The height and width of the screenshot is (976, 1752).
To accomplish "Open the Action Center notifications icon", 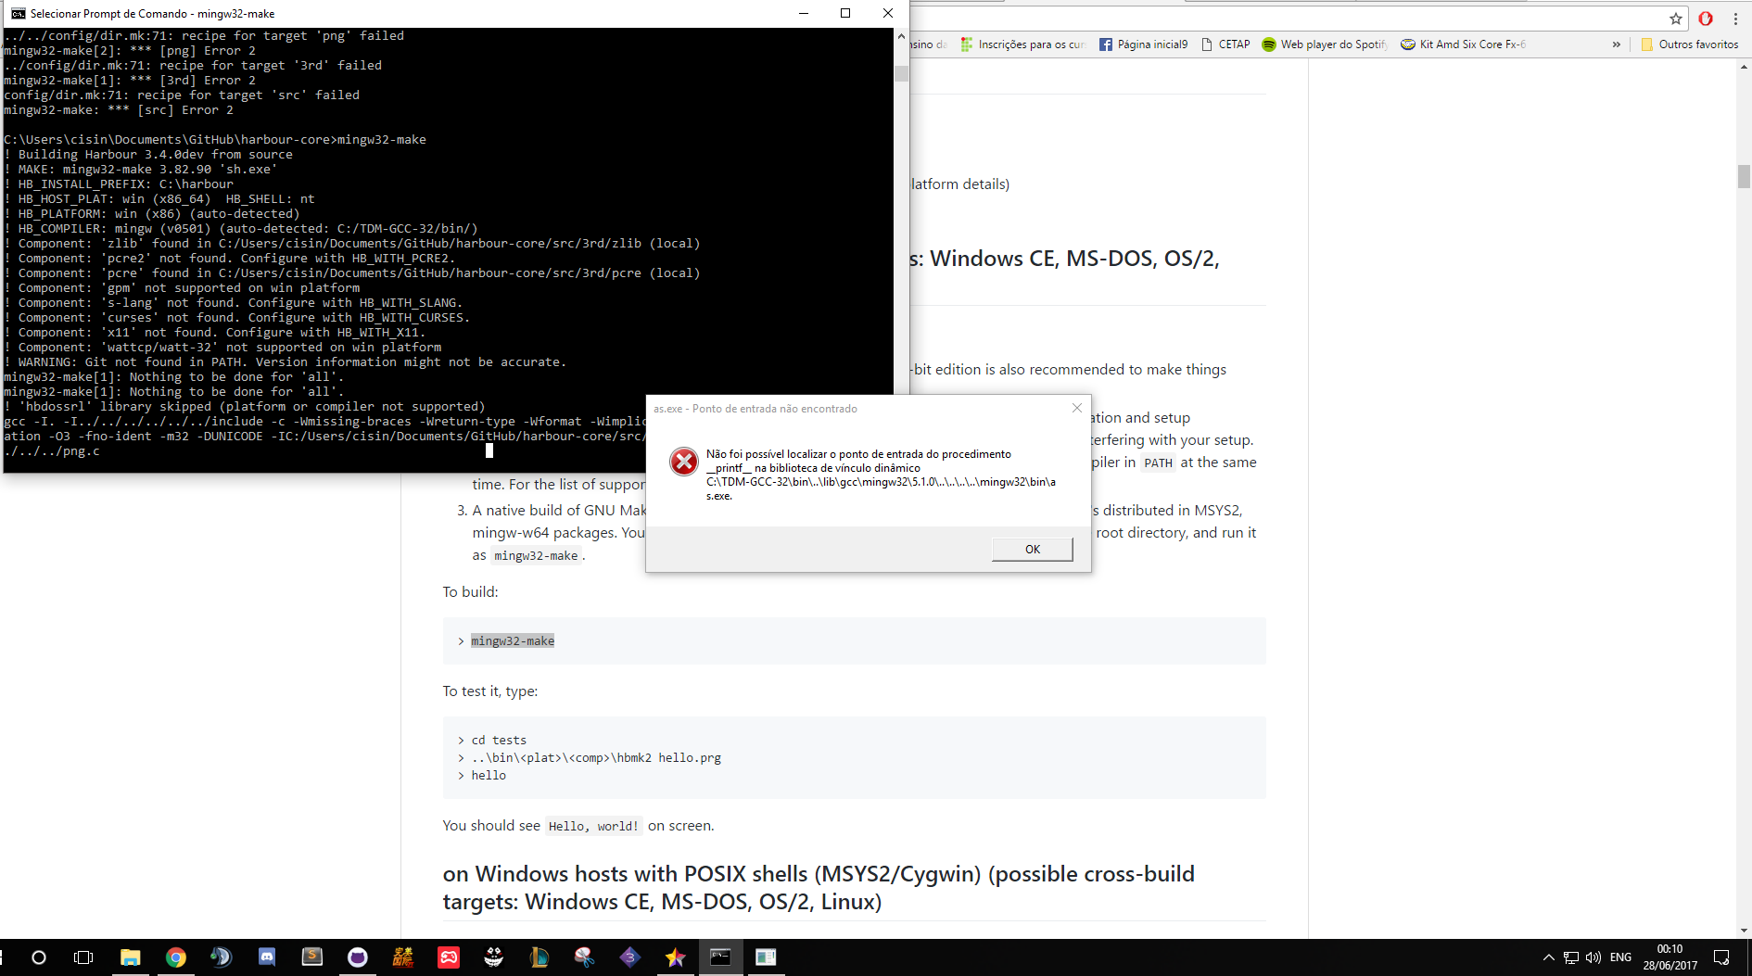I will [1721, 957].
